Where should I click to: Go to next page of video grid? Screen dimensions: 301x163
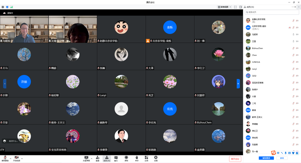click(x=238, y=84)
